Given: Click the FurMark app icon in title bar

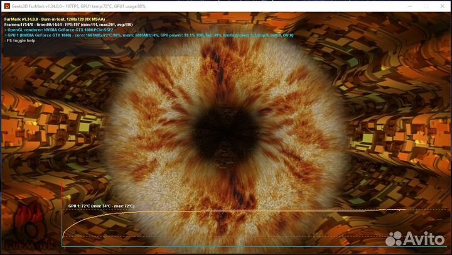Looking at the screenshot, I should point(6,5).
